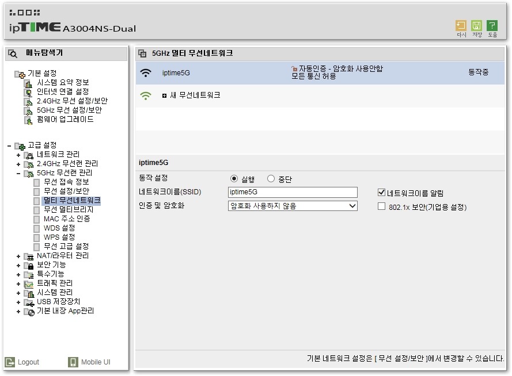Click the 5GHz 멀티 무선네트워크 header icon
Viewport: 512px width, 376px height.
click(142, 53)
